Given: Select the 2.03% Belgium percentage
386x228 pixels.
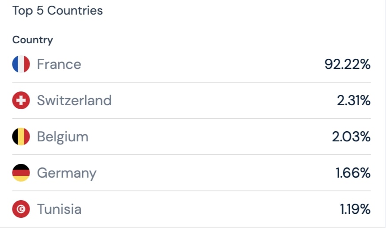Looking at the screenshot, I should (351, 137).
